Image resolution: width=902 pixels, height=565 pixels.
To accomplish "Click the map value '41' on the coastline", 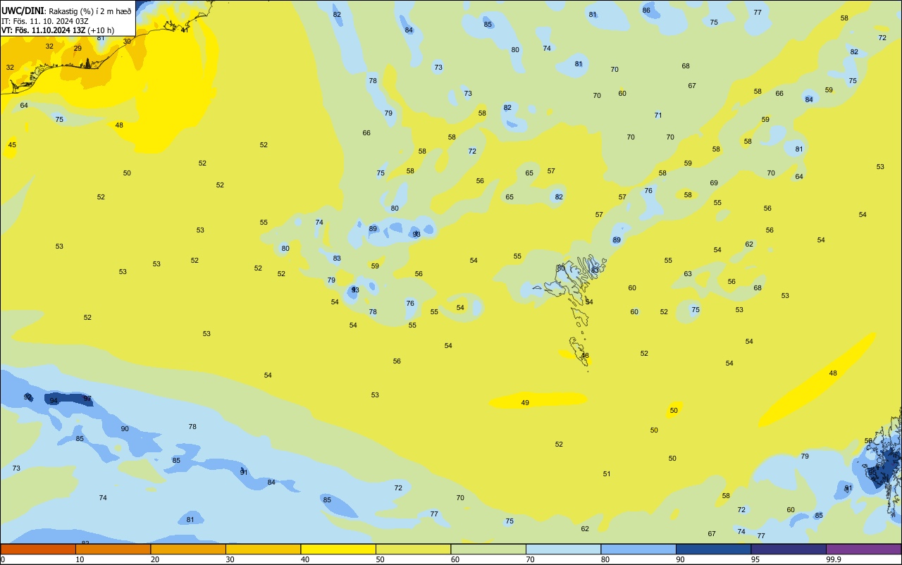I will [x=185, y=30].
